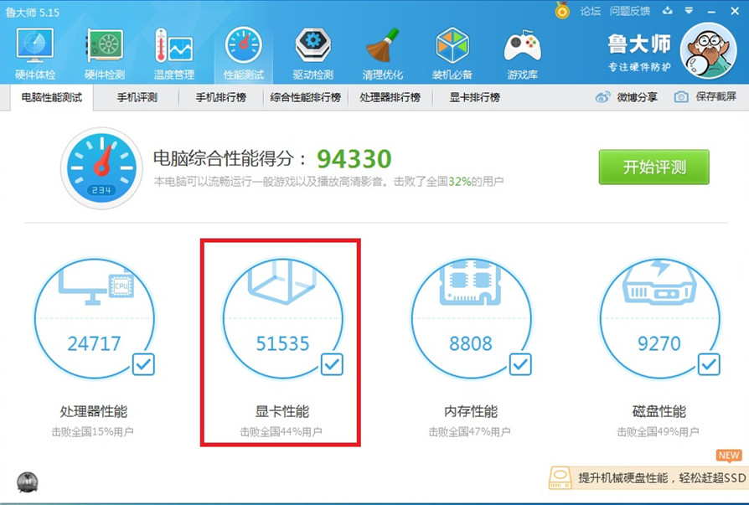749x505 pixels.
Task: Click the 磁盘性能 label
Action: click(x=659, y=411)
